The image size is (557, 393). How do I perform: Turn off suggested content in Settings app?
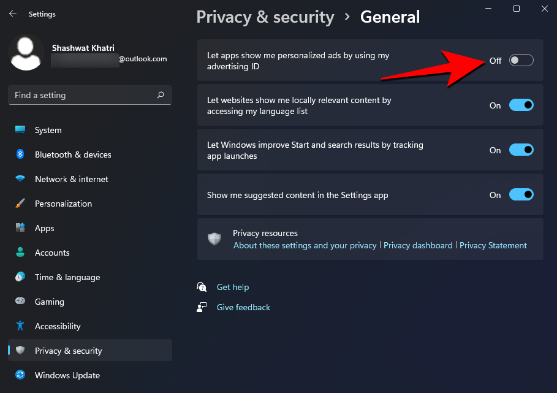(521, 194)
